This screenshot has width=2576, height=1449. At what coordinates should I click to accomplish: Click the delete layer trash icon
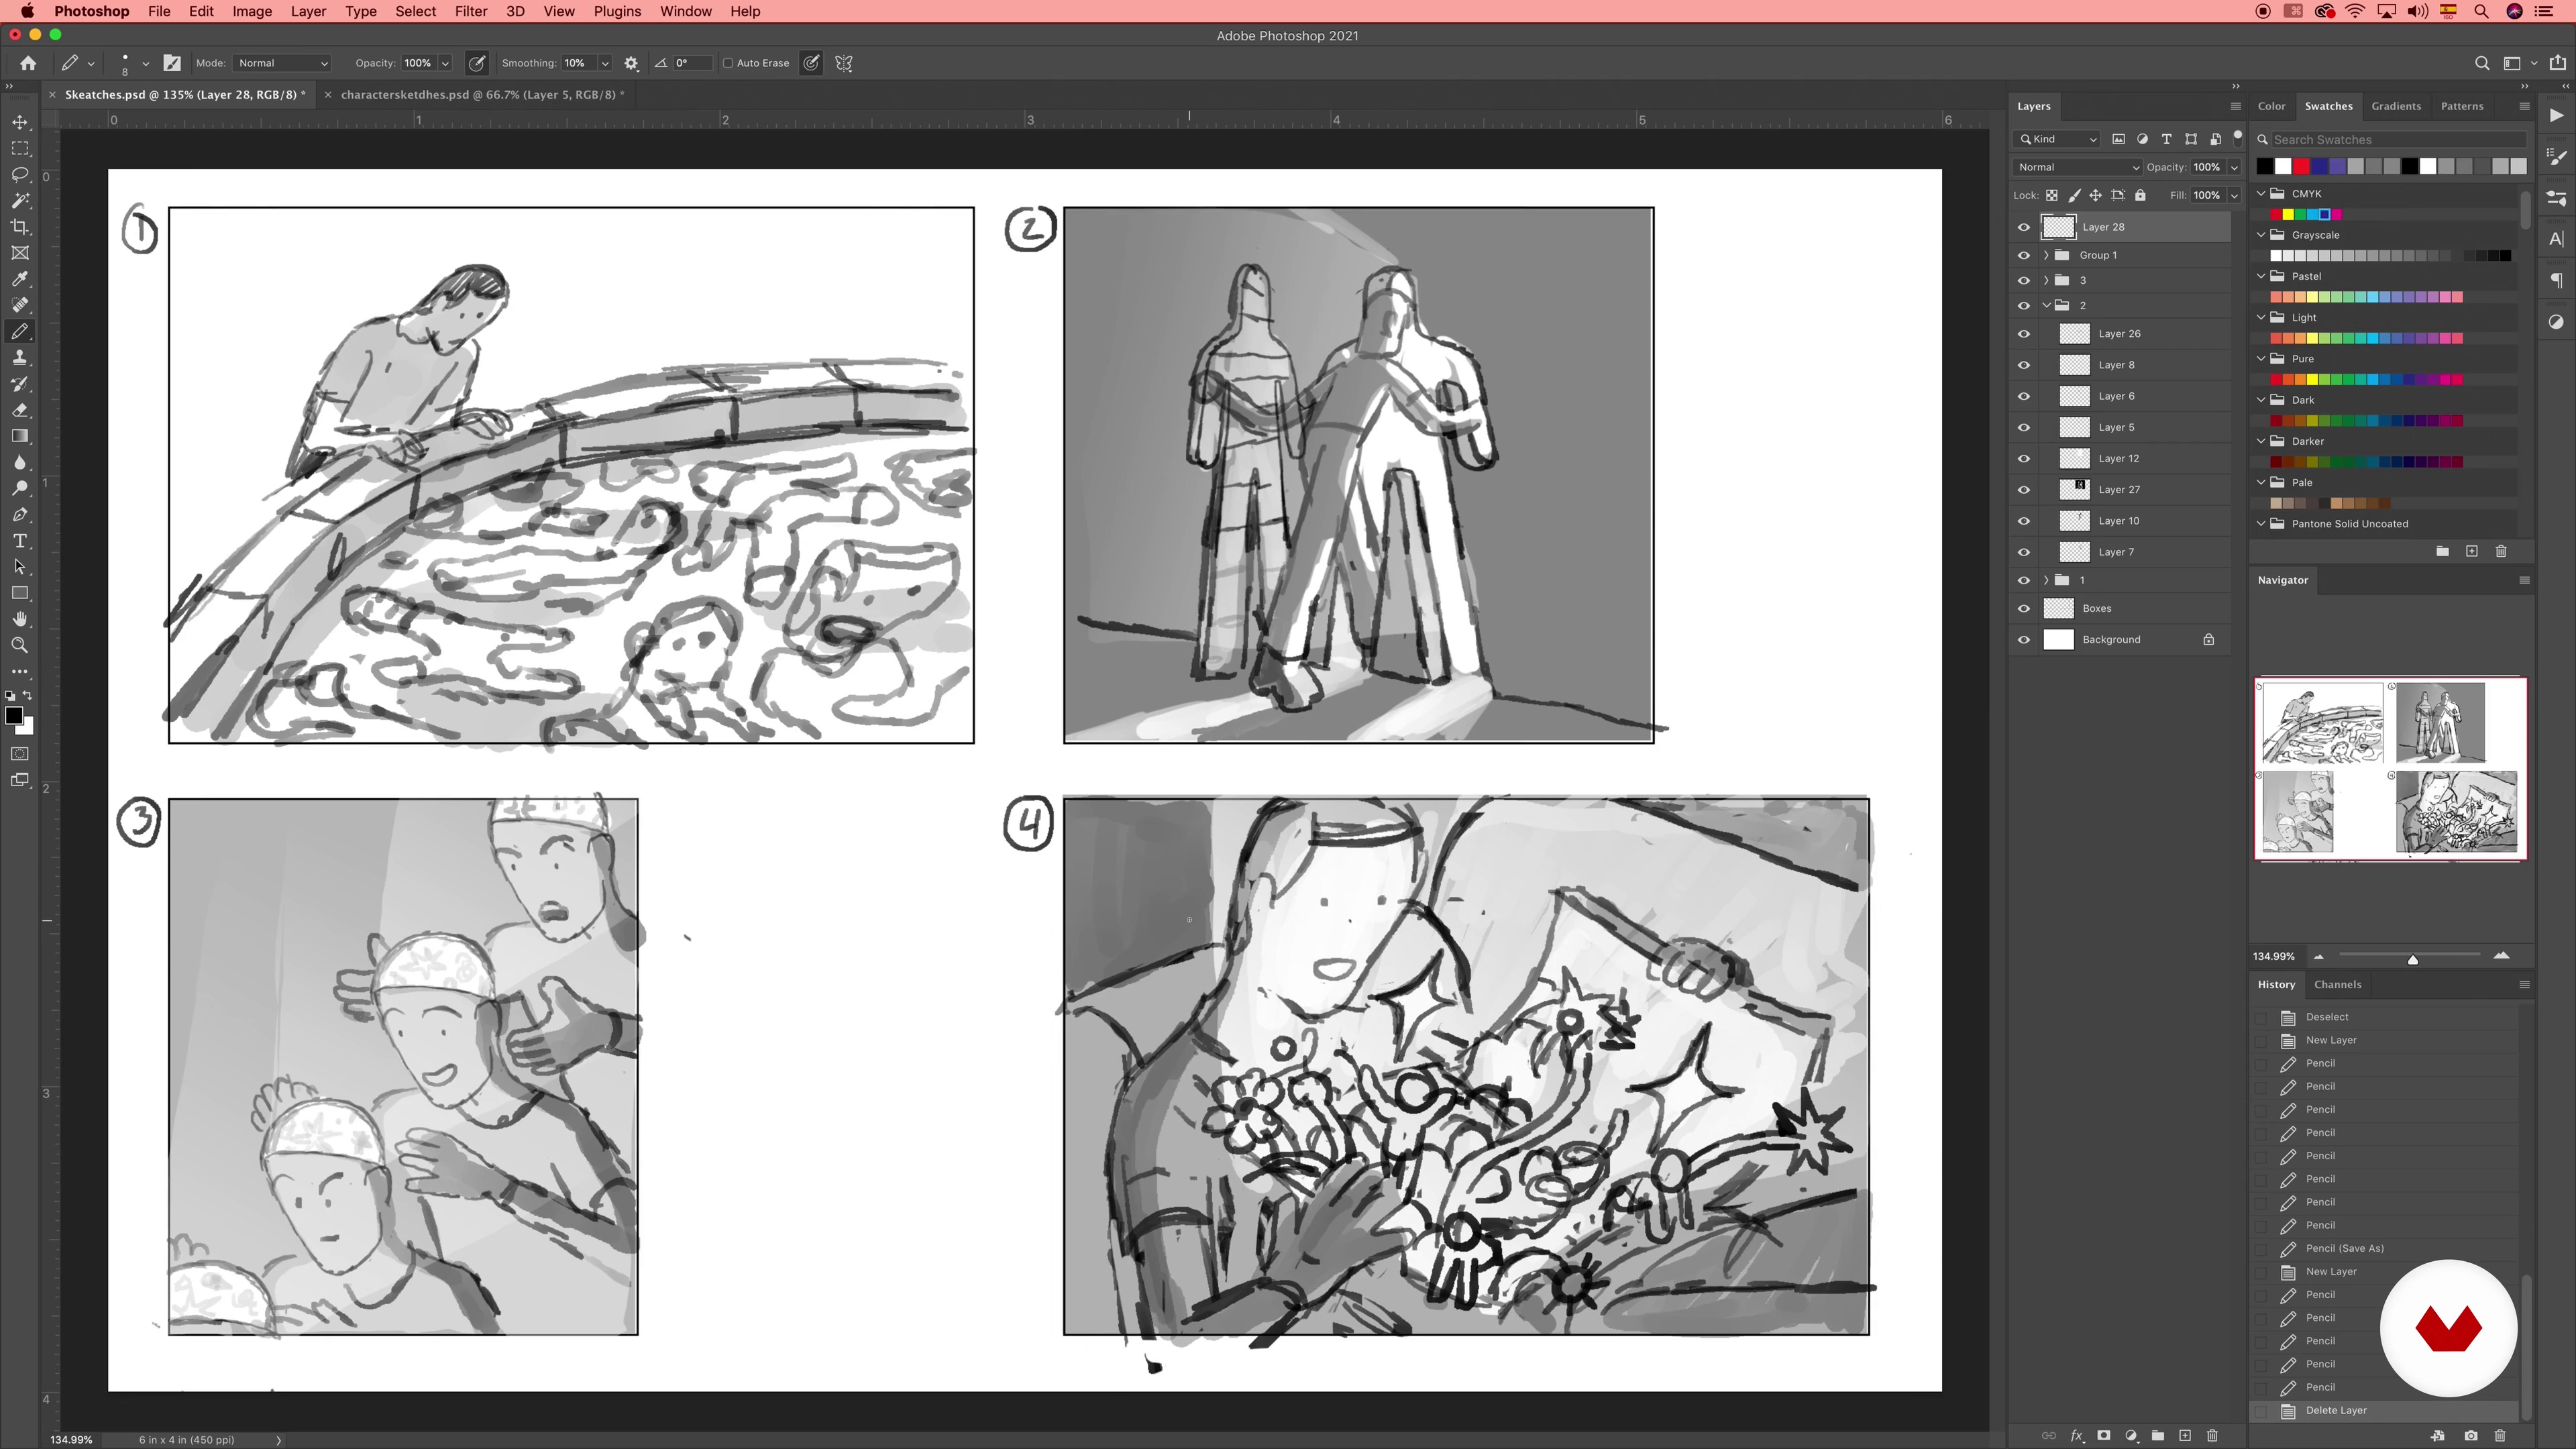[2212, 1435]
